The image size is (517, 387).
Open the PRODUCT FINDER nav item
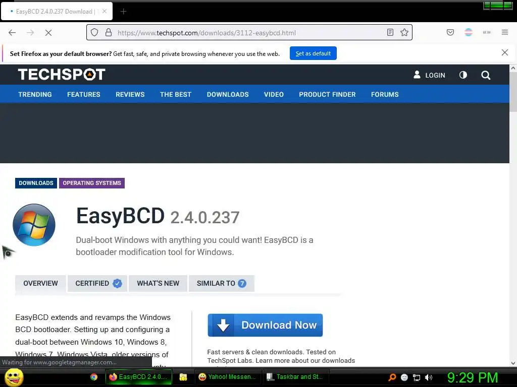click(x=327, y=94)
